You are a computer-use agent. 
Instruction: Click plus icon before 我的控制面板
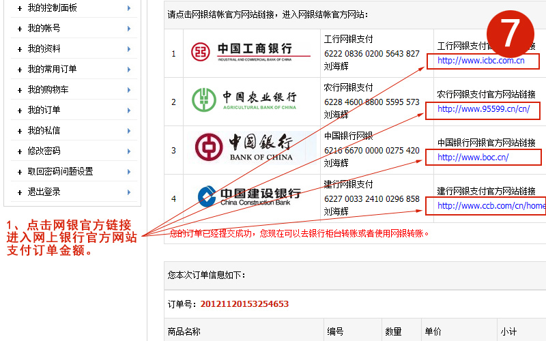coord(20,9)
